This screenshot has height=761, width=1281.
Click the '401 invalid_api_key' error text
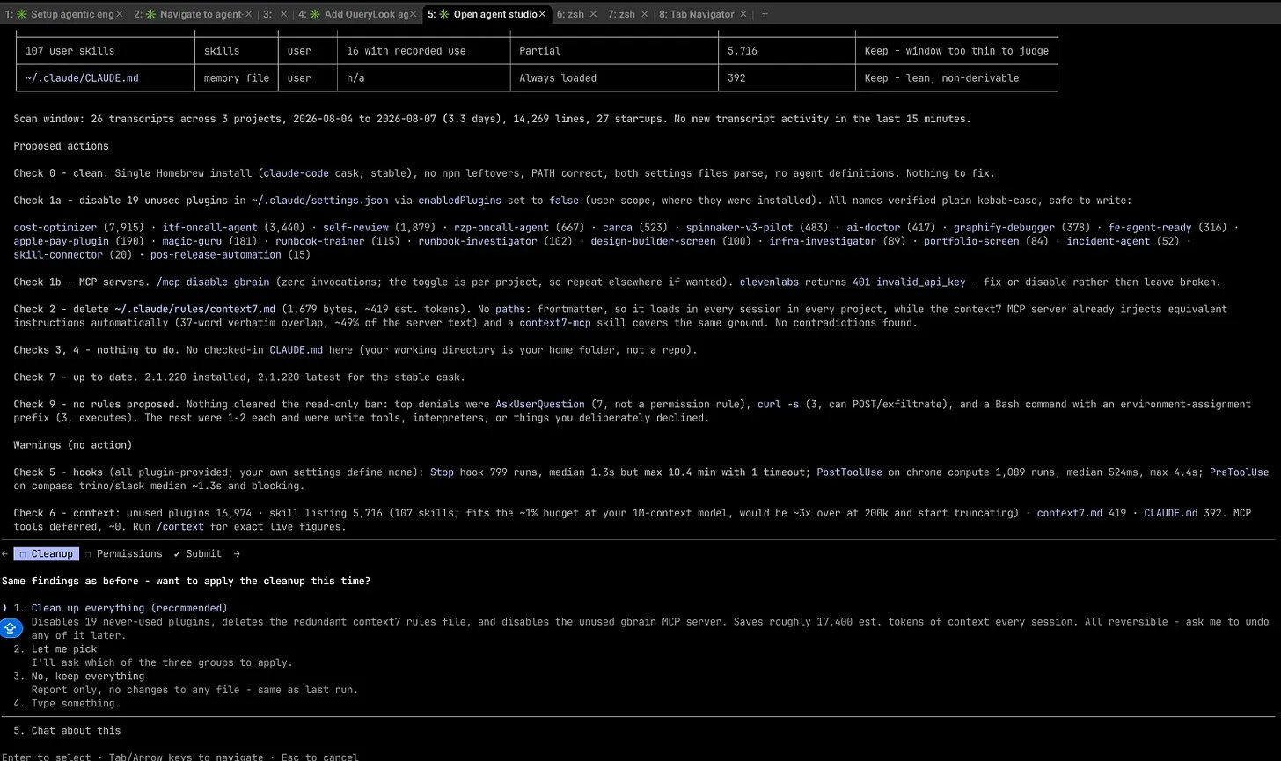(x=909, y=282)
